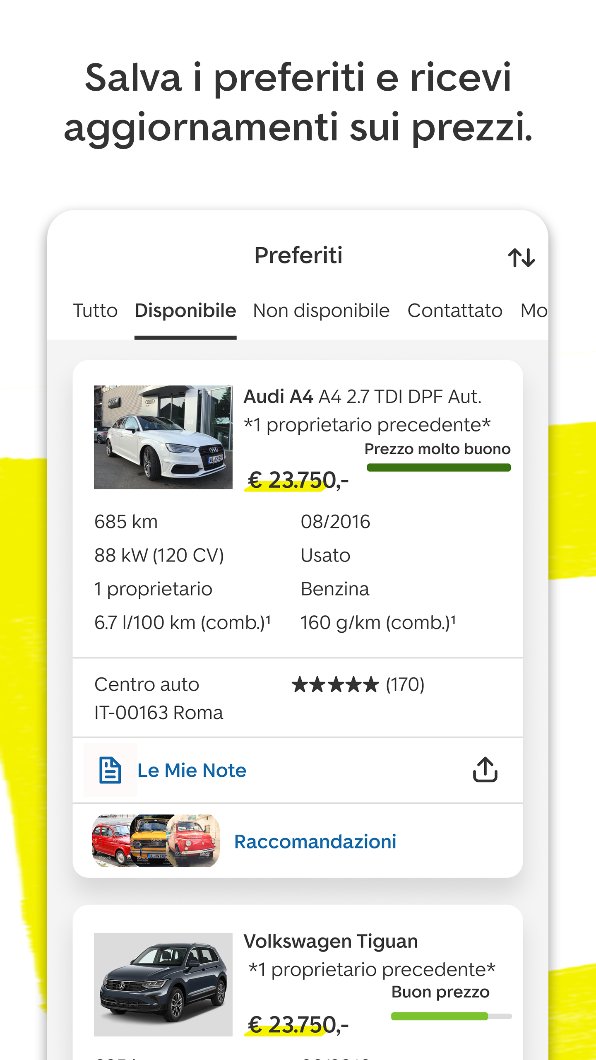Tap the Benzina fuel type label
Viewport: 596px width, 1060px height.
click(x=335, y=589)
